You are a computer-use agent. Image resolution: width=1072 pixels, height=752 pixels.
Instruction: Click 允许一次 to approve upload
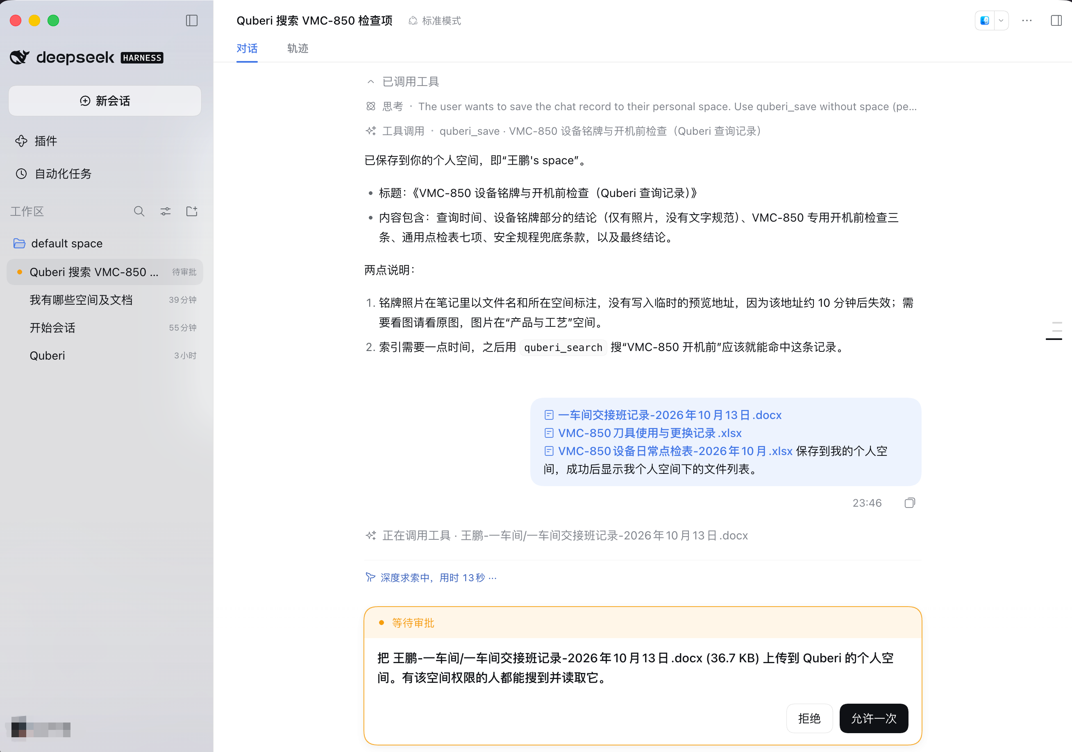click(874, 718)
